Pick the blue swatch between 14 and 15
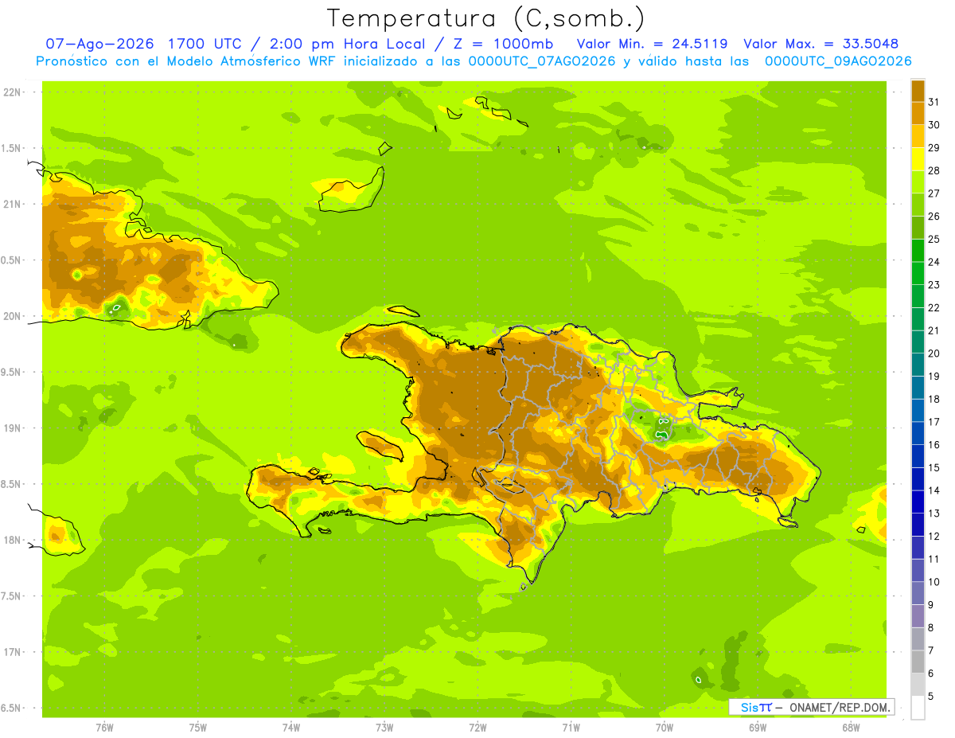Image resolution: width=955 pixels, height=738 pixels. tap(918, 479)
